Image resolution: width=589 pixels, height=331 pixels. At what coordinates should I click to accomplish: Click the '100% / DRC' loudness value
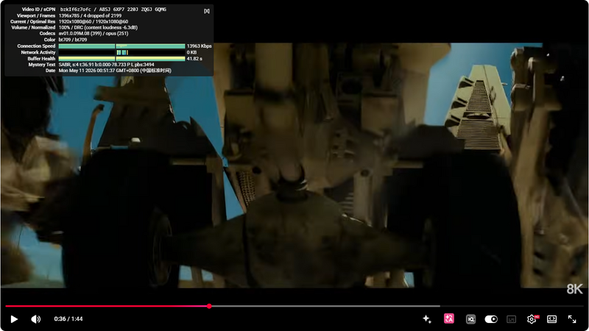point(98,27)
